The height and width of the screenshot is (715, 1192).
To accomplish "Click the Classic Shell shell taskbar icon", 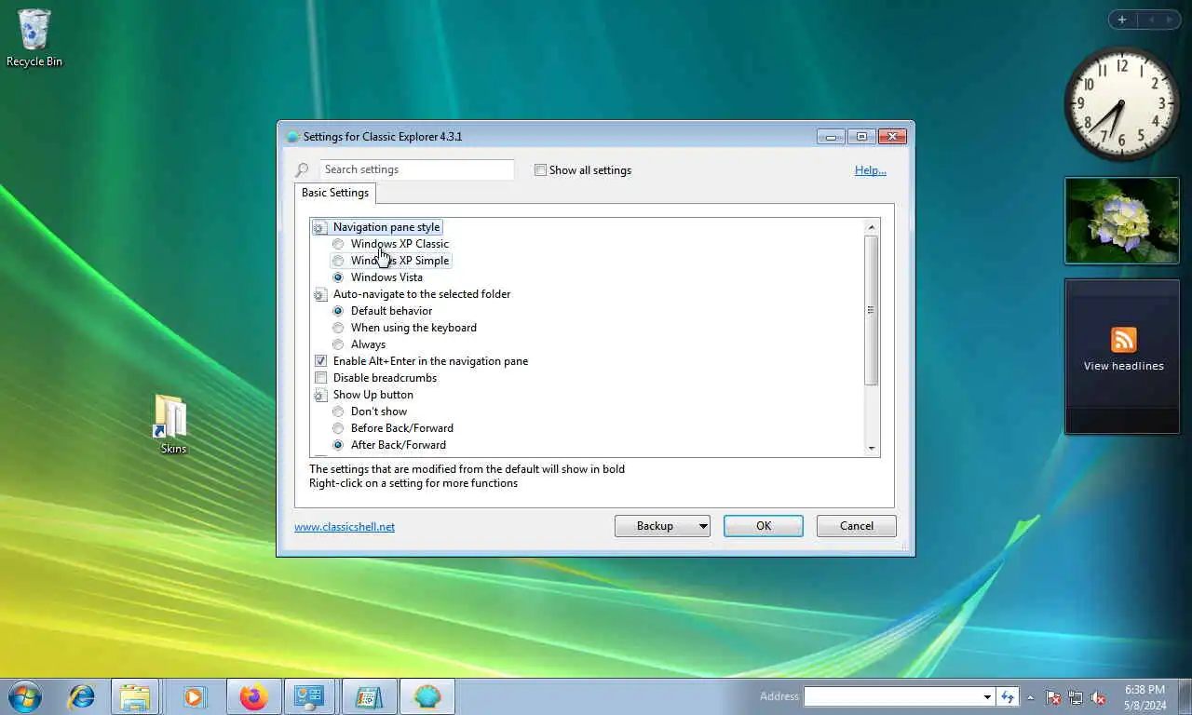I will (x=427, y=696).
